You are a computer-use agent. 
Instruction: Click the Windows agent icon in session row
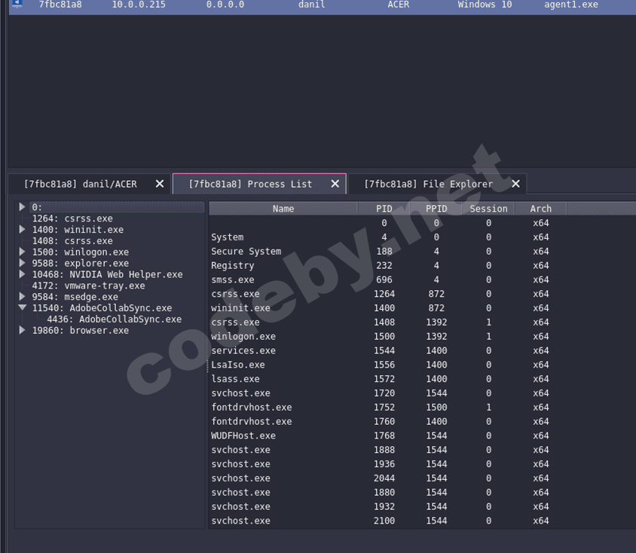[17, 4]
